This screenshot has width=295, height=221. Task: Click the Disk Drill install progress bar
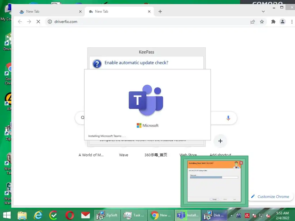214,177
